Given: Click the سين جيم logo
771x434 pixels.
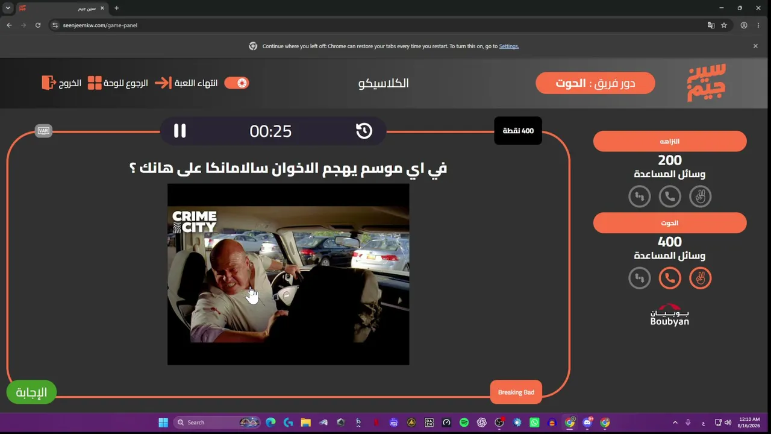Looking at the screenshot, I should (x=707, y=83).
